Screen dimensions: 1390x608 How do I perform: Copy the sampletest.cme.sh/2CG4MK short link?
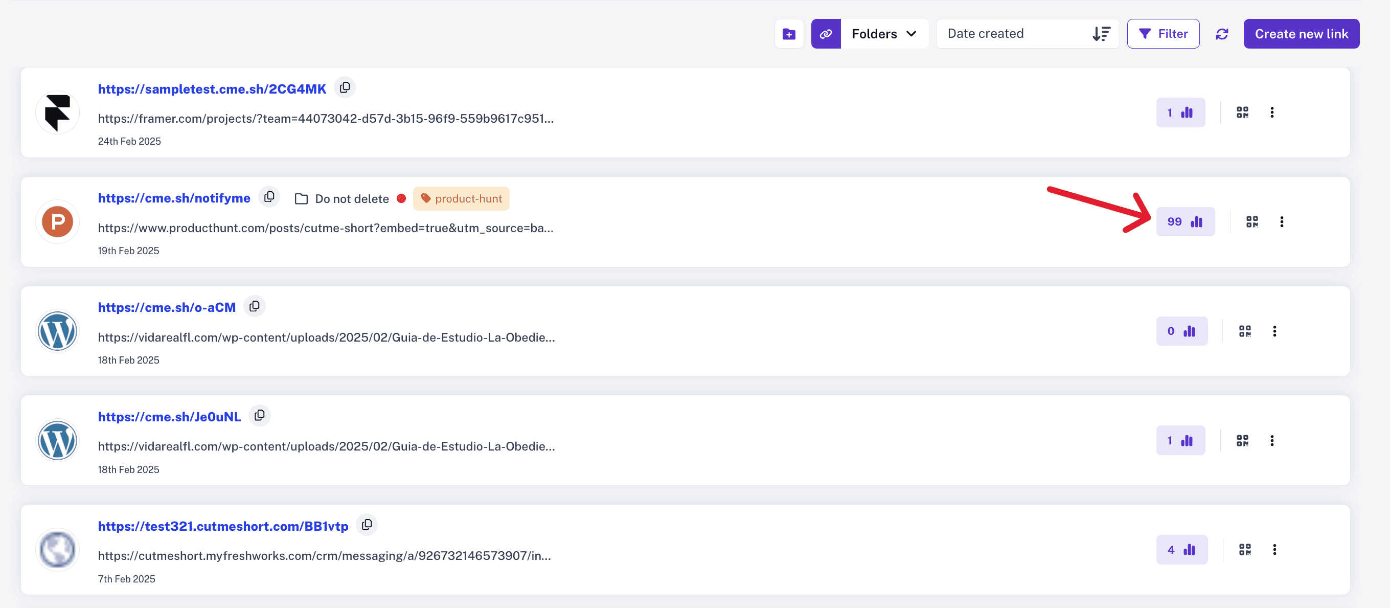pos(345,87)
